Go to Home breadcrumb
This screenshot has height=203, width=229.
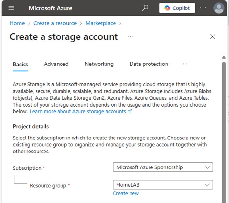coord(17,23)
